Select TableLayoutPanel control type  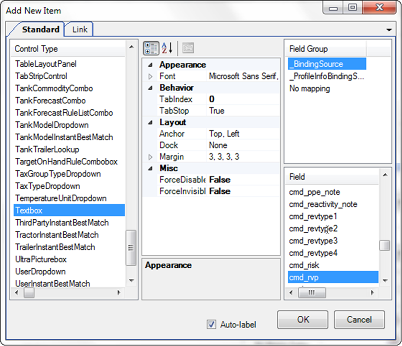[x=46, y=64]
